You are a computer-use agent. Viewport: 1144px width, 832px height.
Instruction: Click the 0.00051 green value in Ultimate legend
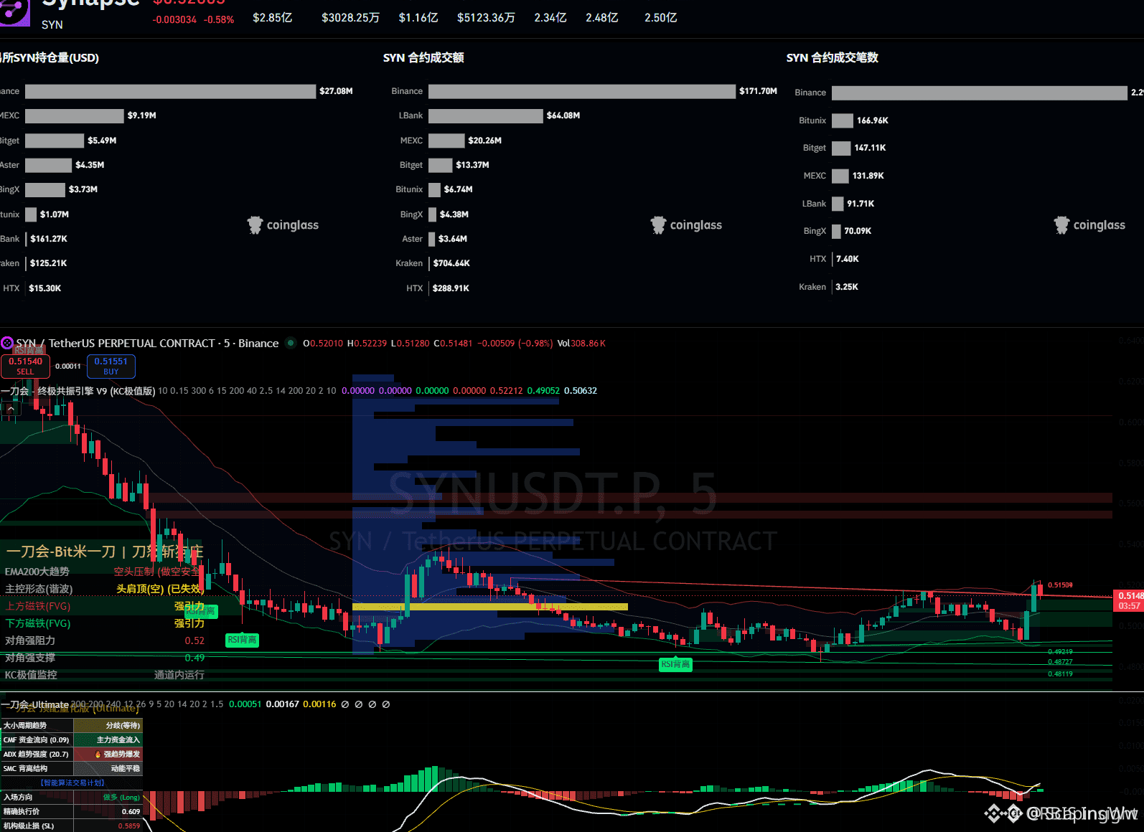(x=245, y=704)
